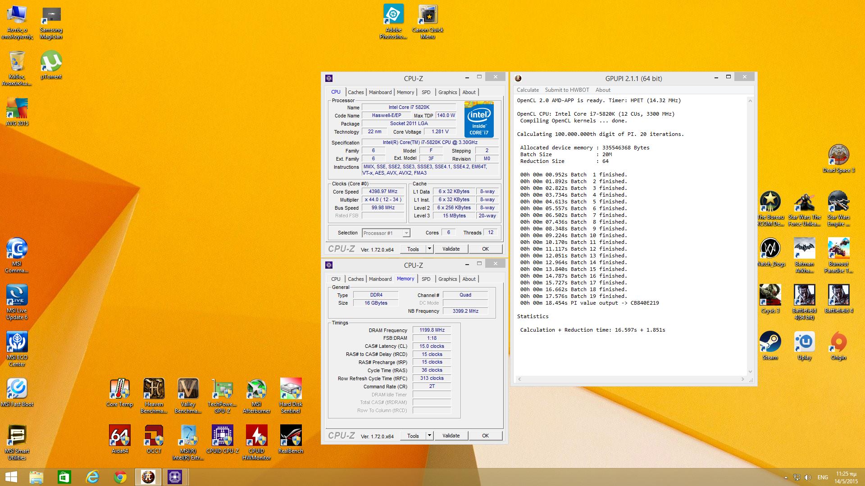Screen dimensions: 865x486
Task: Open the Dead Space 3 shortcut
Action: click(838, 158)
